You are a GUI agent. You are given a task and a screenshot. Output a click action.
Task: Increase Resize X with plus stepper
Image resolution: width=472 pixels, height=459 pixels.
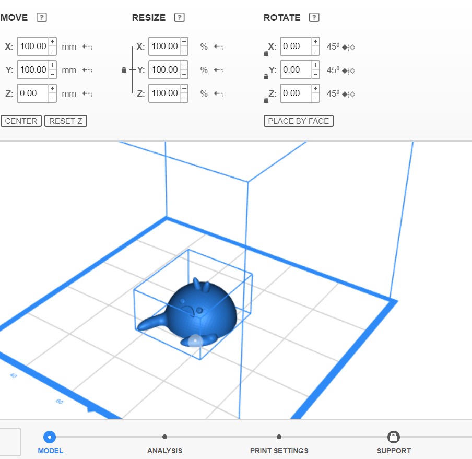click(x=184, y=42)
